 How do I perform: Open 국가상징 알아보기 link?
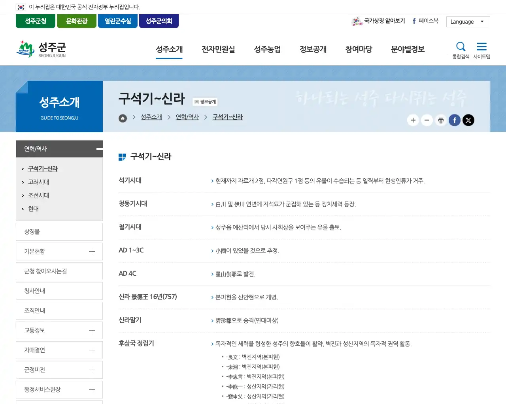point(378,21)
